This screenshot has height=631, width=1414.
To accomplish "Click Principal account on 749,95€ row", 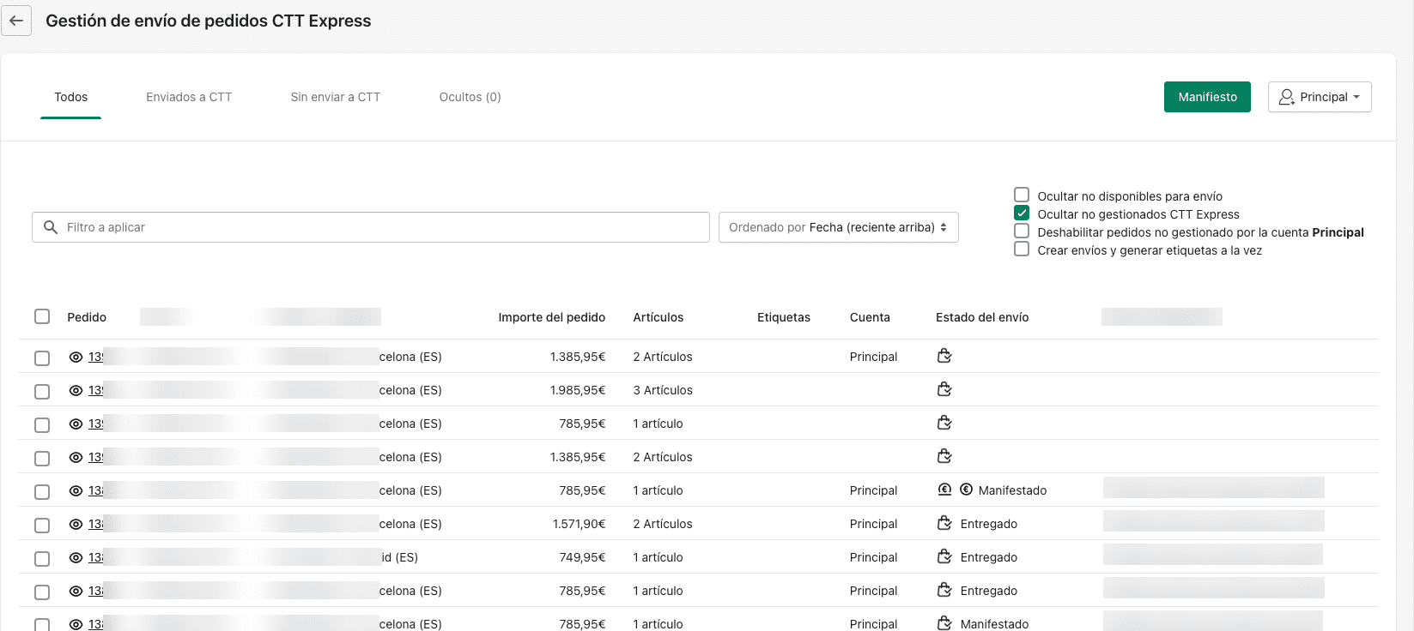I will click(873, 557).
